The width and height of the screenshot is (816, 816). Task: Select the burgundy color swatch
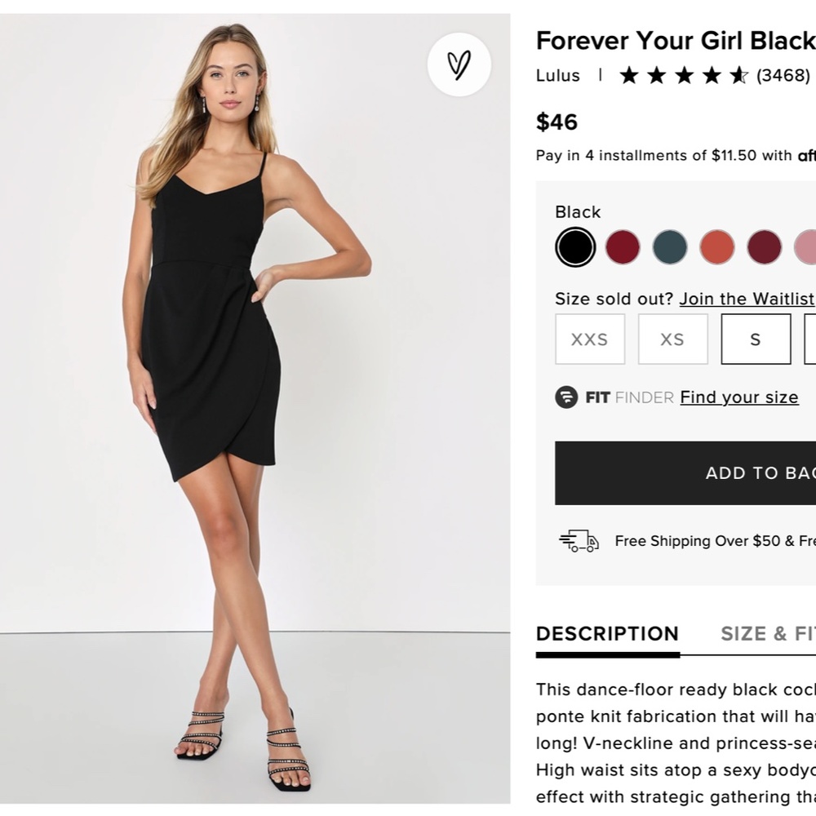tap(623, 246)
